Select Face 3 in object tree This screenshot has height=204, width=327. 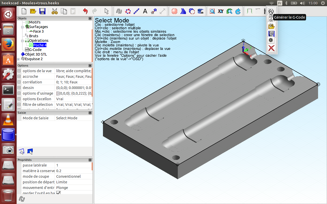point(38,31)
